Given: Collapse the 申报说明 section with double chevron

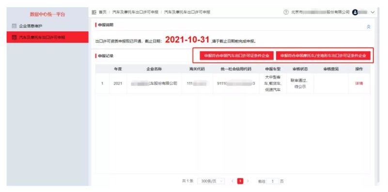Looking at the screenshot, I should point(369,27).
